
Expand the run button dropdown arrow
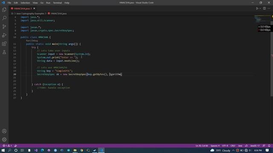260,8
